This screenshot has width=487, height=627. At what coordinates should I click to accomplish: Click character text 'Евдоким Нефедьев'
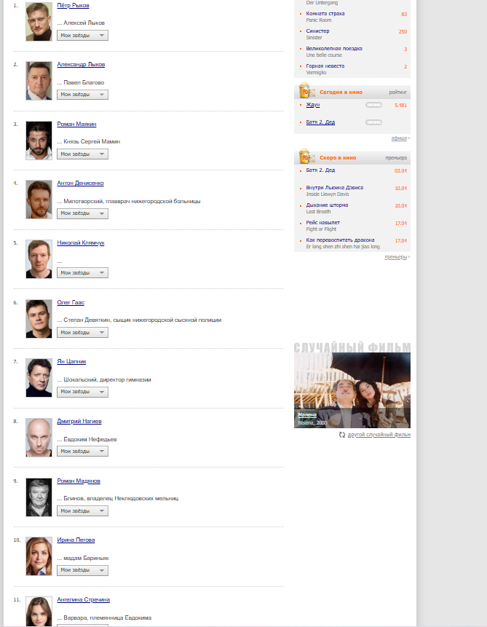point(90,439)
